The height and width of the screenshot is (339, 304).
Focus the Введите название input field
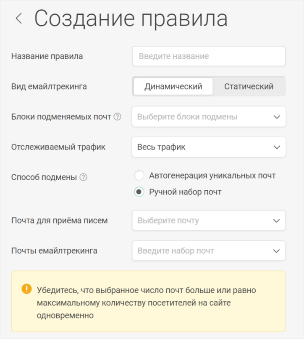209,56
